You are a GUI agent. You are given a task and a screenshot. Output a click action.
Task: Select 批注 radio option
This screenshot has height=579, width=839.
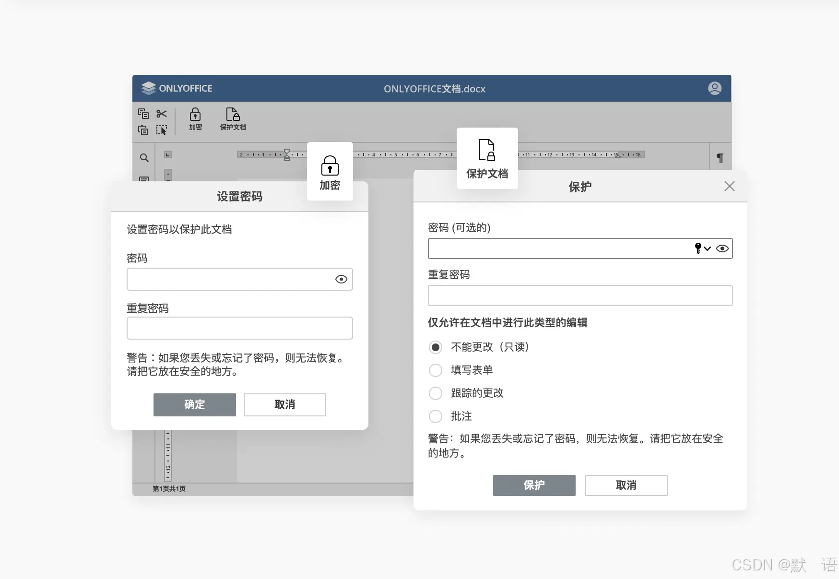pos(436,416)
